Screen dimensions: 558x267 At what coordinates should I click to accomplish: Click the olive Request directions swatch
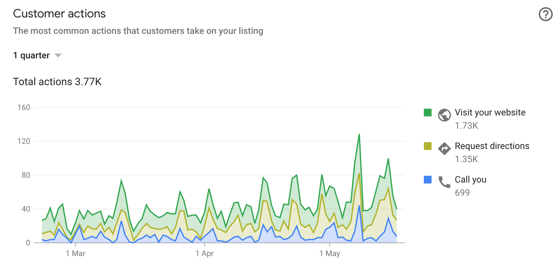click(x=428, y=146)
